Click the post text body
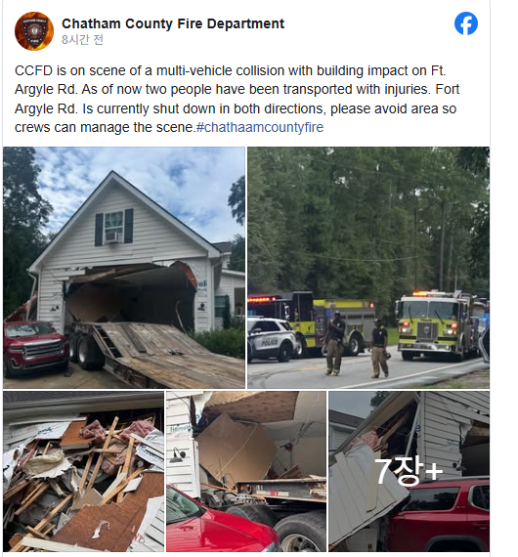This screenshot has width=518, height=557. point(237,99)
